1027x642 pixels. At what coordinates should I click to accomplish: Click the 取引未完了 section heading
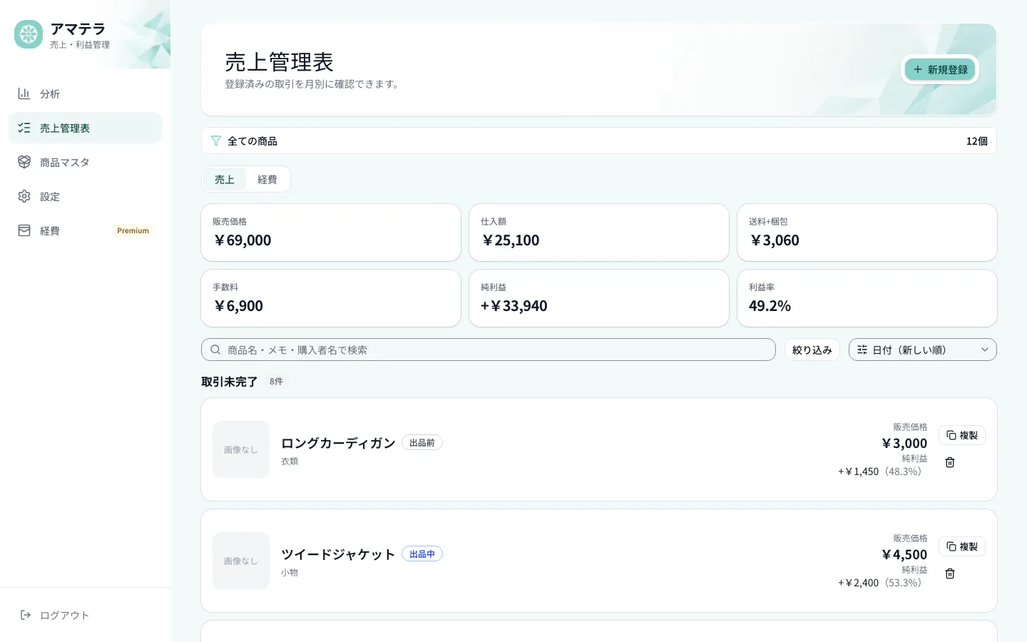click(230, 382)
